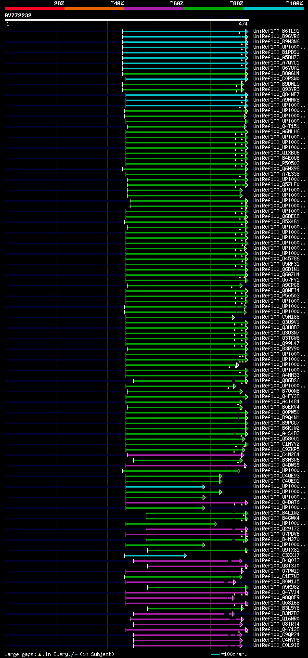Open UniRef100_Q5ZLF0 hit
This screenshot has width=308, height=658.
277,184
